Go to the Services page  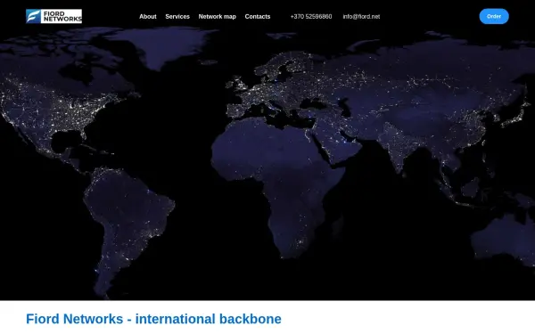177,16
